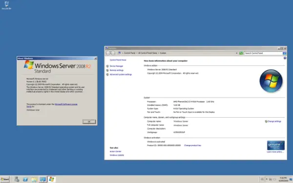Open Device Manager from the sidebar
The image size is (293, 183).
[116, 66]
